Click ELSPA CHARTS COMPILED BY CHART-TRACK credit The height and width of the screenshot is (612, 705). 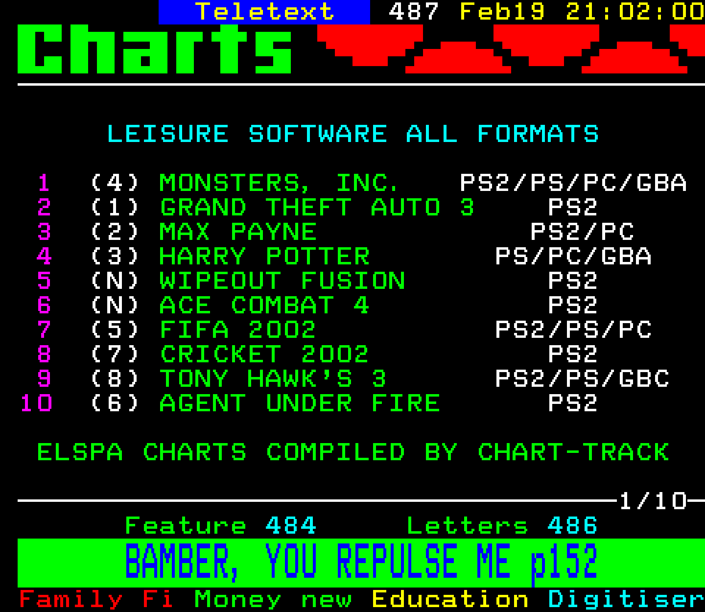[353, 452]
